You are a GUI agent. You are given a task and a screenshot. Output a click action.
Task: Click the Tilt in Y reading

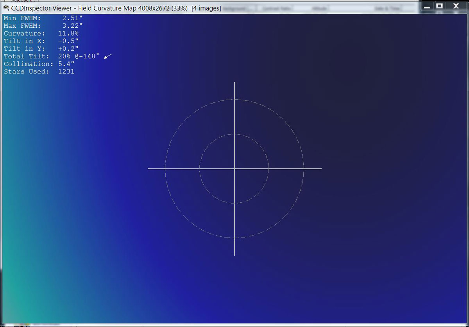[x=68, y=49]
